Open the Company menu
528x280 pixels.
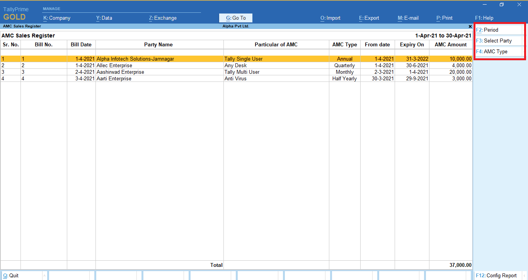click(56, 18)
